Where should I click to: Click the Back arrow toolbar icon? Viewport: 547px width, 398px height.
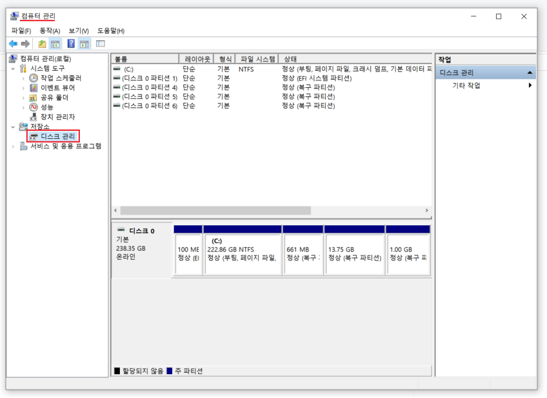(x=13, y=44)
